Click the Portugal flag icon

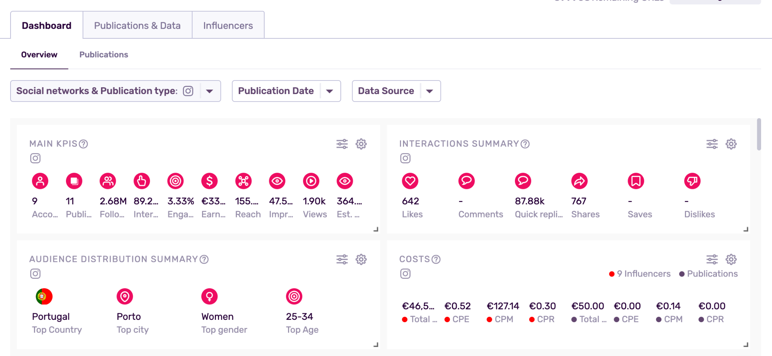point(44,297)
